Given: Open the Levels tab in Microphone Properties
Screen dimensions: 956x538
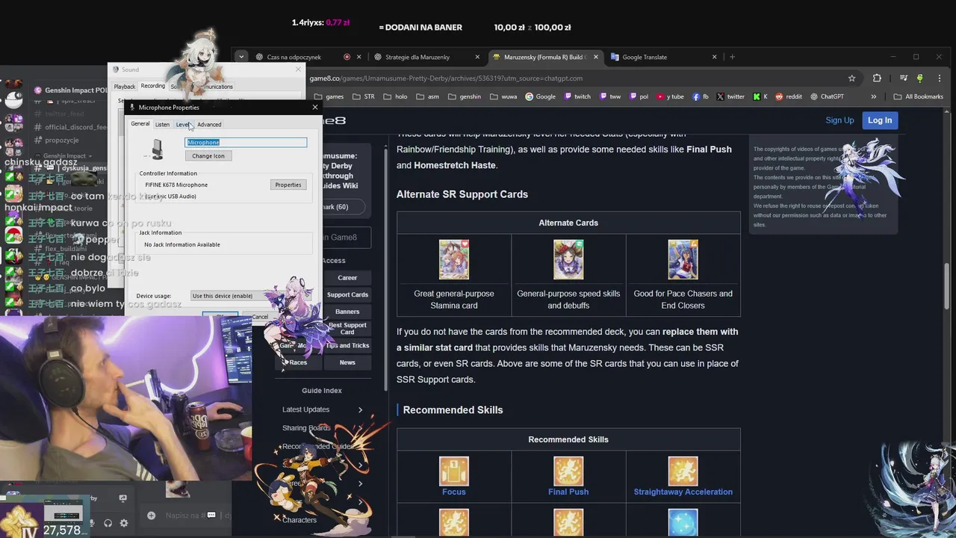Looking at the screenshot, I should coord(183,124).
